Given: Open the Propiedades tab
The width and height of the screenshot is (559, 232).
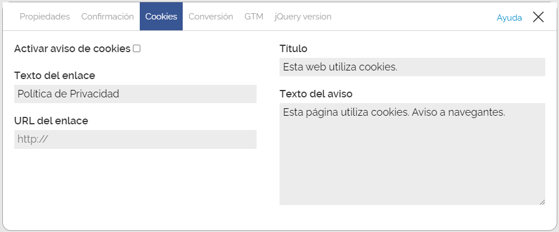Looking at the screenshot, I should coord(45,17).
